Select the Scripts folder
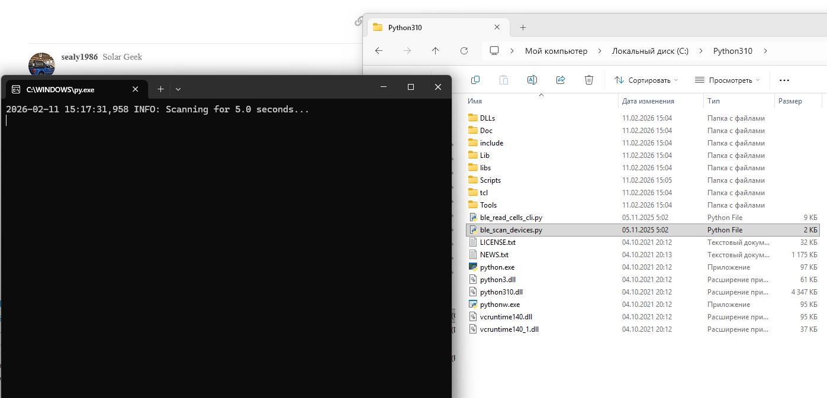 (x=490, y=180)
